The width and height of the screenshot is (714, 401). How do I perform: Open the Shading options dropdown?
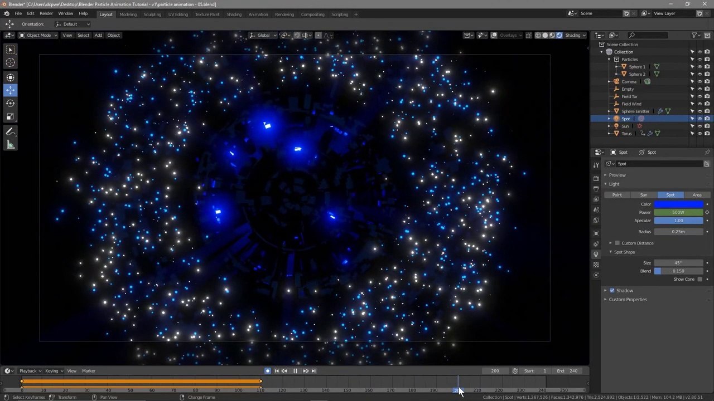tap(575, 35)
